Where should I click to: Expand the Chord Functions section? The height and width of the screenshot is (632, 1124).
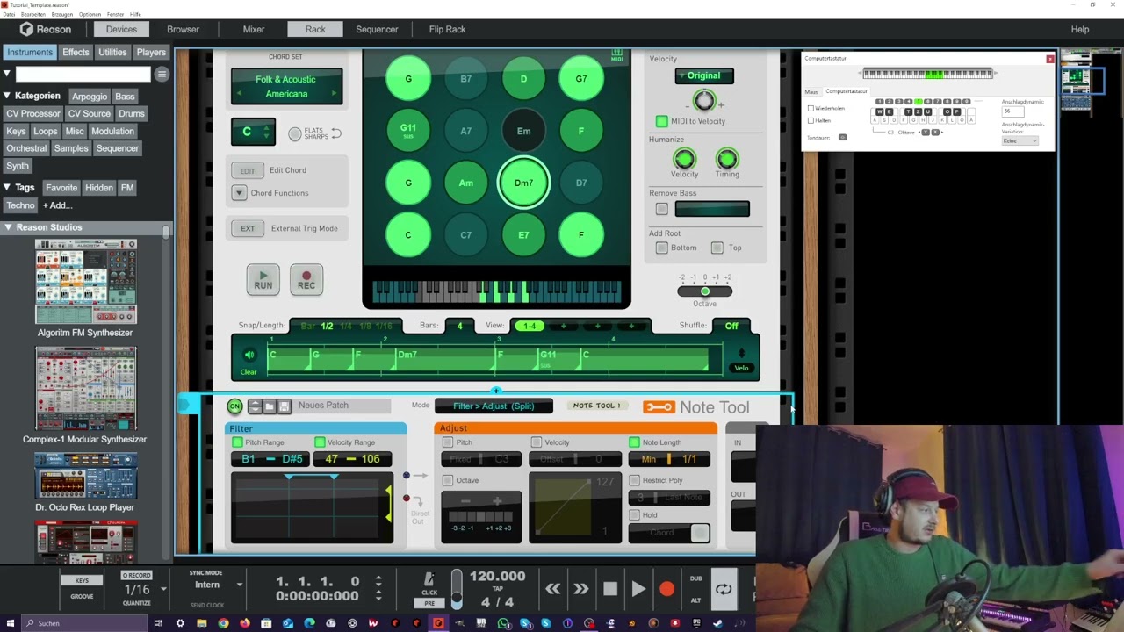[239, 193]
